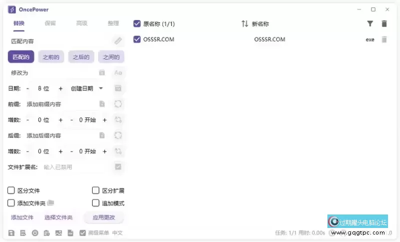Click the sort arrows icon beside 新名称
This screenshot has height=242, width=400.
point(244,23)
